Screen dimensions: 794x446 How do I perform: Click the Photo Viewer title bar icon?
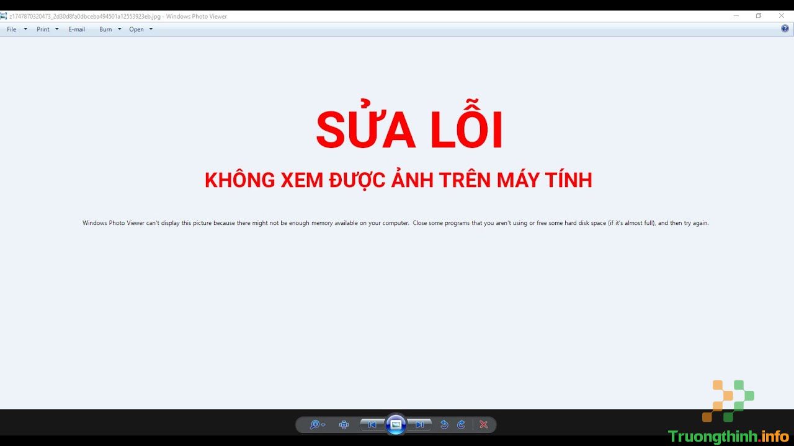[x=4, y=16]
